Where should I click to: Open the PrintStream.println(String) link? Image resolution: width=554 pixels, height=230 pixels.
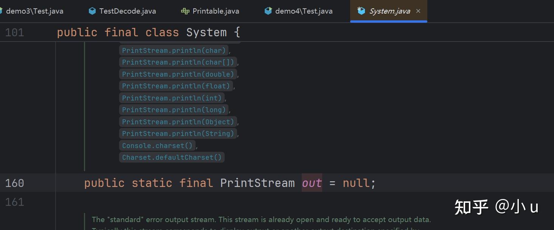click(x=178, y=133)
